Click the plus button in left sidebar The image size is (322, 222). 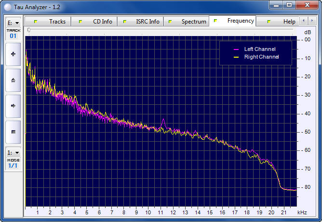pos(13,54)
